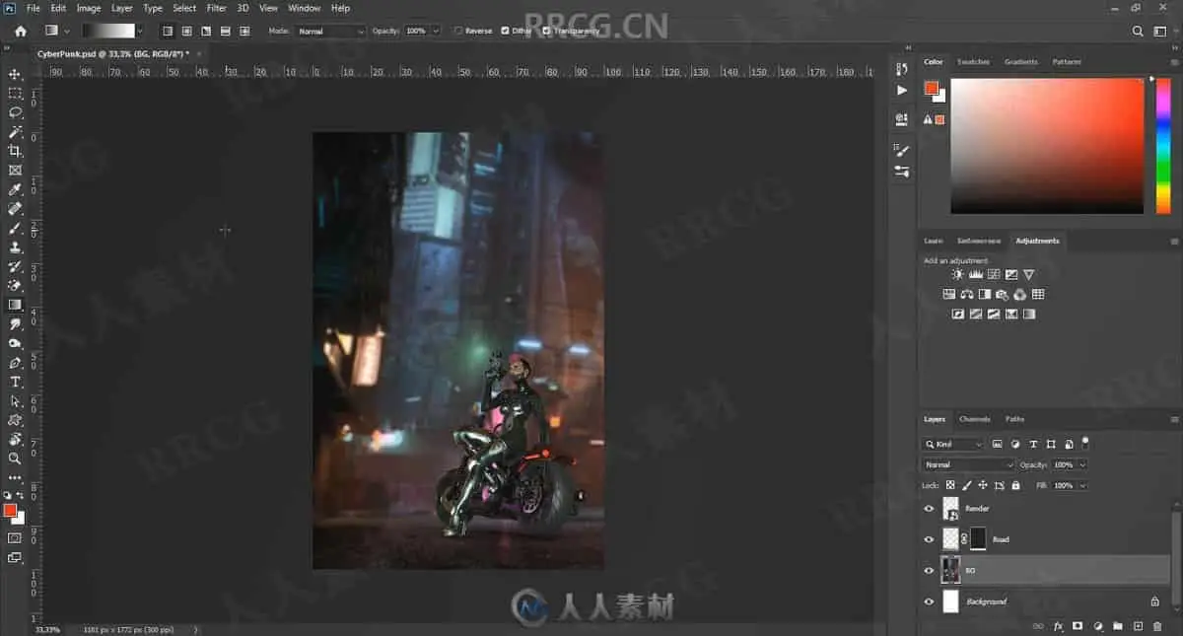Viewport: 1183px width, 636px height.
Task: Open the options bar Opacity dropdown
Action: pos(435,31)
